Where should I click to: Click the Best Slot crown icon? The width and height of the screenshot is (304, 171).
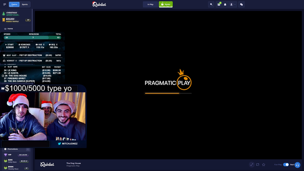tap(4, 55)
